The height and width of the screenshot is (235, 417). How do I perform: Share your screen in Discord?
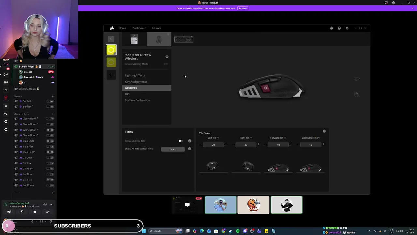coord(22,212)
